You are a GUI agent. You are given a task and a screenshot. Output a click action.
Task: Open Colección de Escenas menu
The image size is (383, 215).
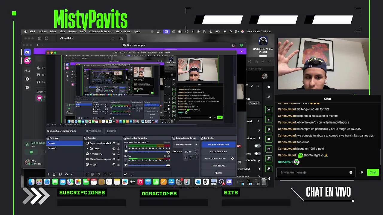[x=101, y=31]
